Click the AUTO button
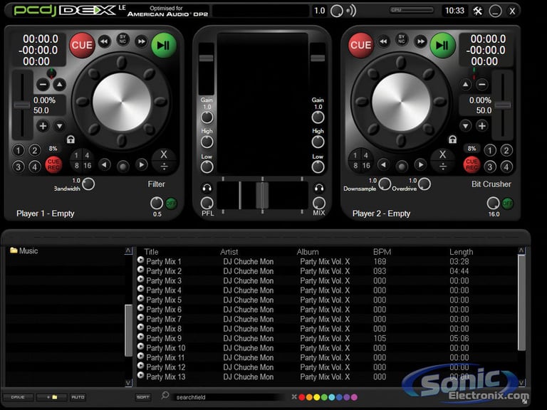Viewport: 547px width, 410px height. (x=78, y=397)
